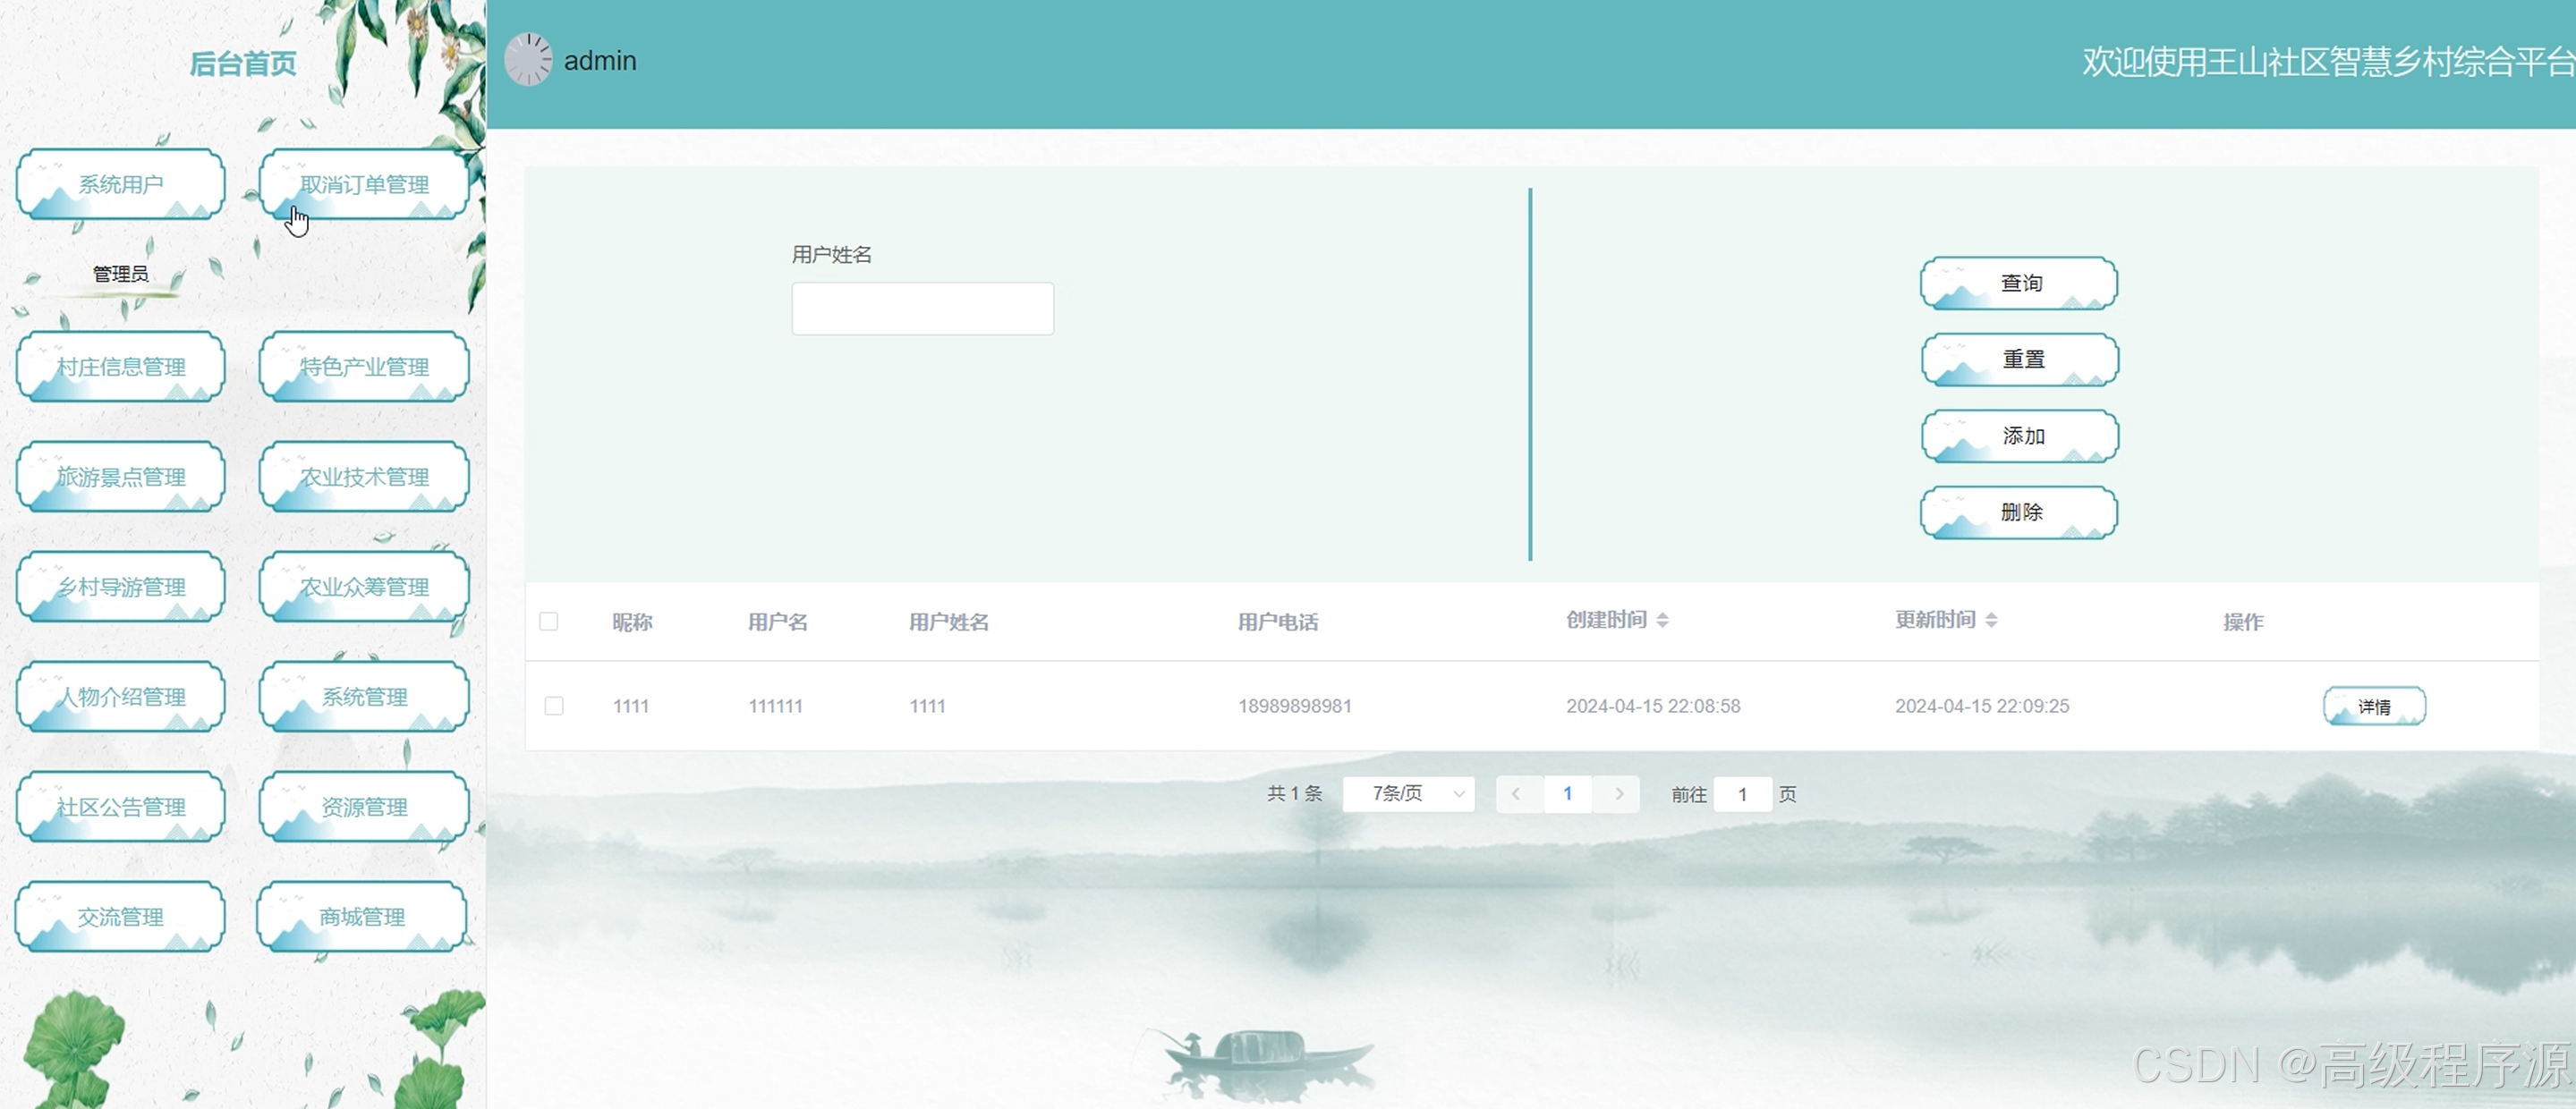Sort by 创建时间 column arrows
This screenshot has height=1109, width=2576.
pos(1662,620)
